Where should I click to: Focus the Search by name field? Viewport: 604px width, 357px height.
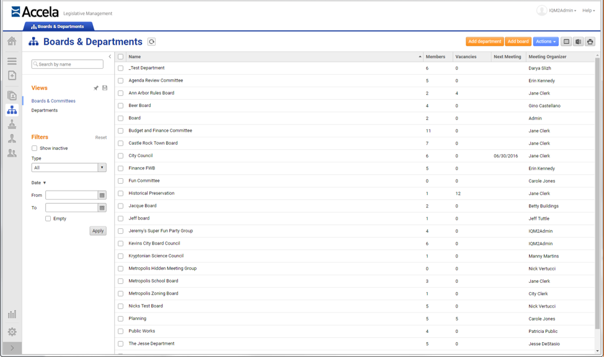tap(68, 64)
